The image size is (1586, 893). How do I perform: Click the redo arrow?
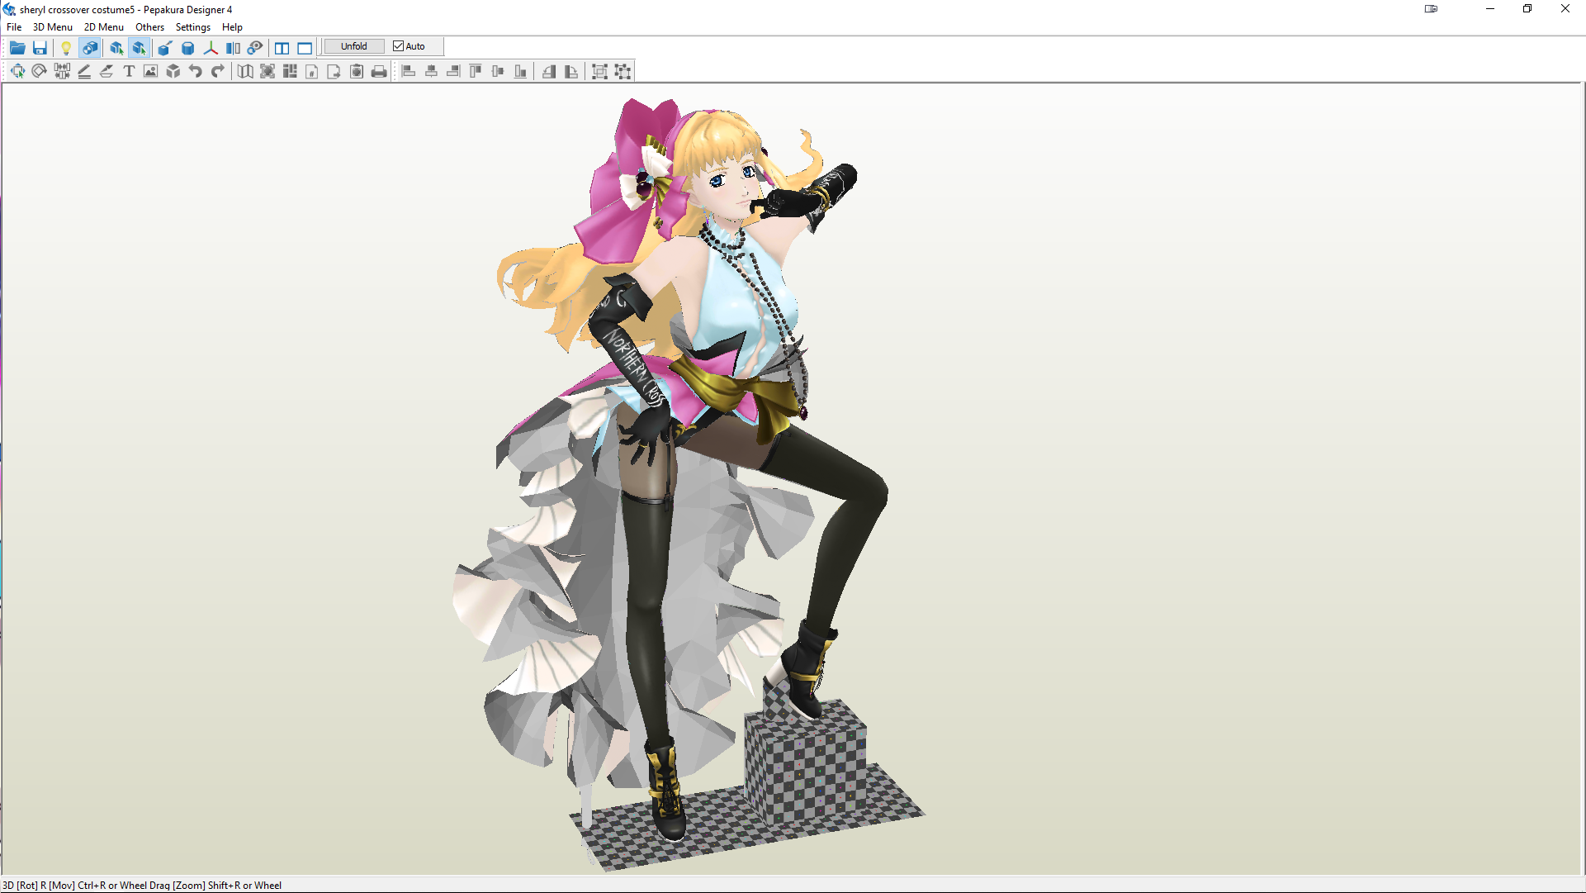[x=218, y=71]
